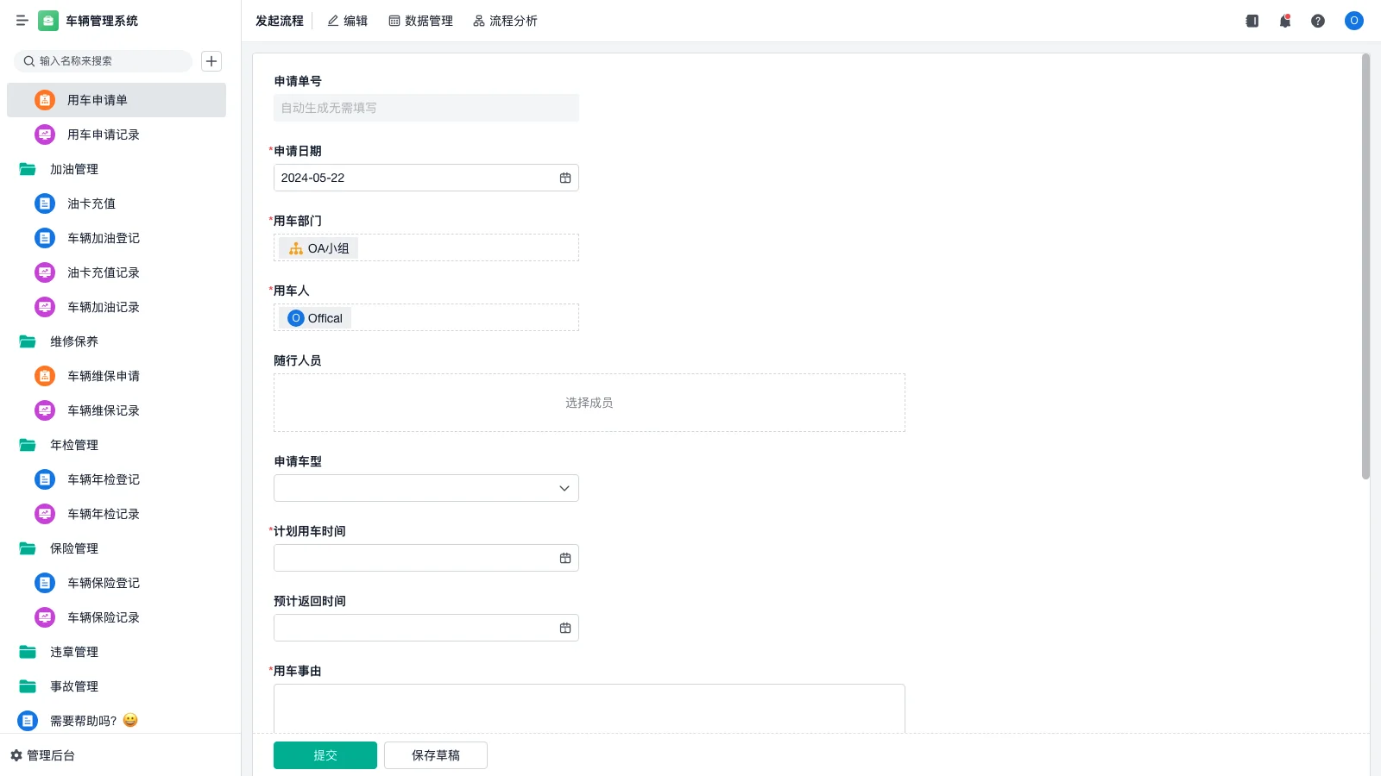Switch to the 流程分析 tab
The width and height of the screenshot is (1381, 776).
pyautogui.click(x=505, y=21)
